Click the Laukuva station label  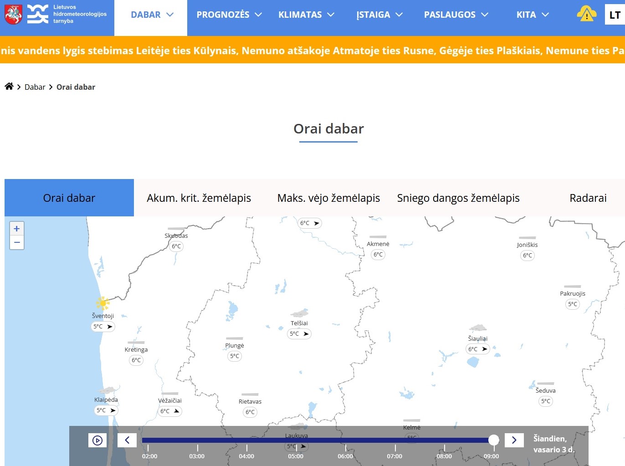point(297,435)
